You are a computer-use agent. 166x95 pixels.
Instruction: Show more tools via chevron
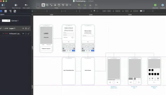tap(70, 5)
